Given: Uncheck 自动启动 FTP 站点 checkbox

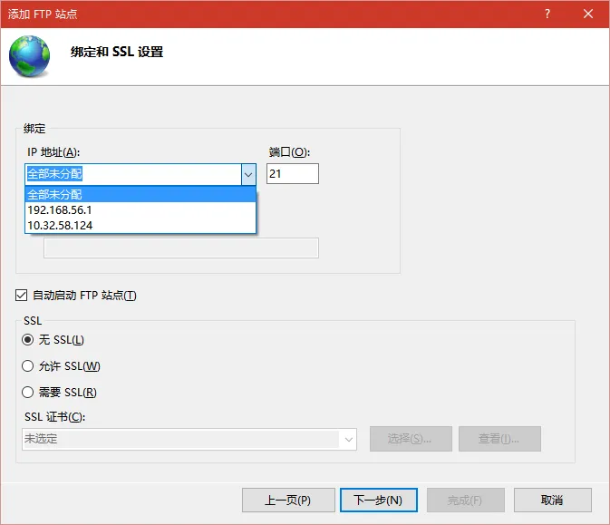Looking at the screenshot, I should click(x=22, y=296).
